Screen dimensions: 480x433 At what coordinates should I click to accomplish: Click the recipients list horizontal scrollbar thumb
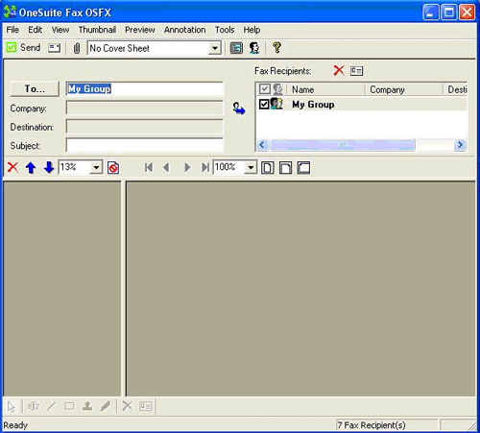[x=343, y=145]
